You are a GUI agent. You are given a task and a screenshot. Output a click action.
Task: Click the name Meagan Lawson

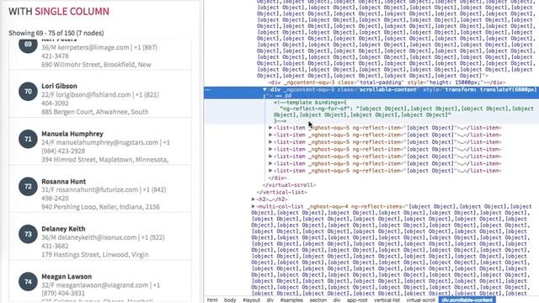[x=67, y=277]
